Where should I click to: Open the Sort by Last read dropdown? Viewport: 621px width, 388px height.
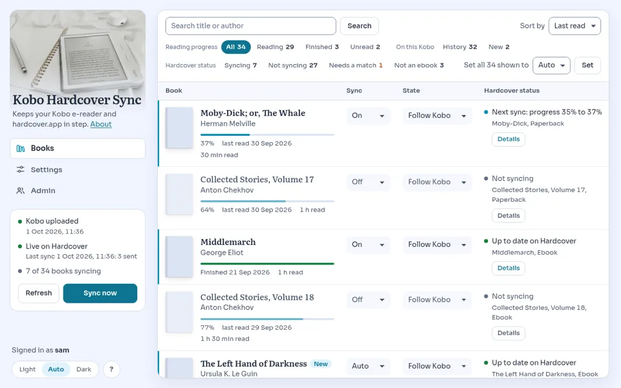[574, 26]
